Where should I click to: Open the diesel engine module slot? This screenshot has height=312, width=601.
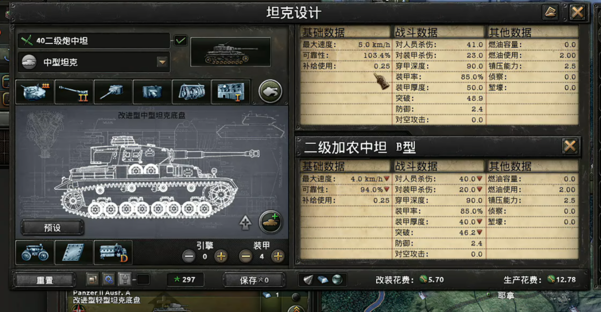[x=113, y=252]
